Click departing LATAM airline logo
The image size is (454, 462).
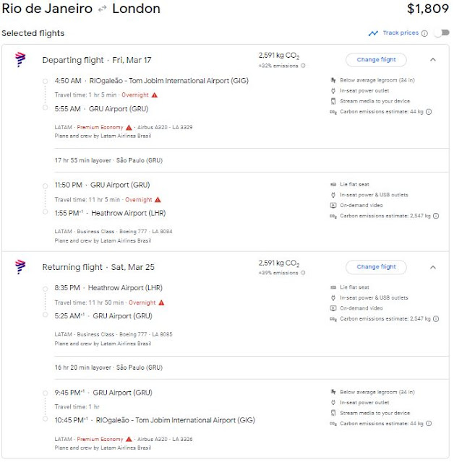(20, 60)
